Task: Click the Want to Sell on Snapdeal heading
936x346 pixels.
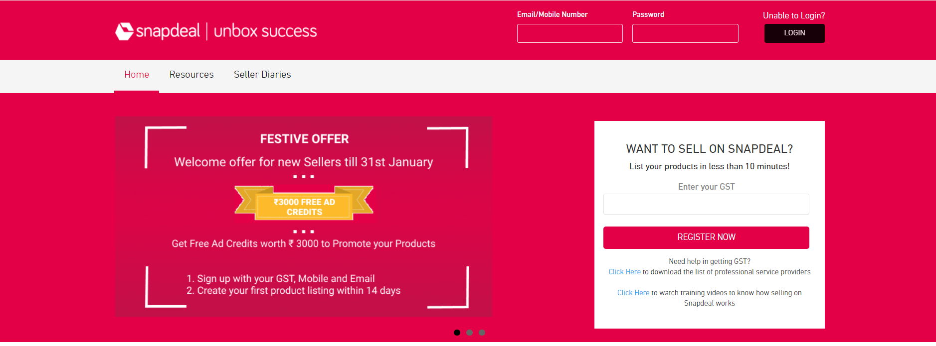Action: click(709, 149)
